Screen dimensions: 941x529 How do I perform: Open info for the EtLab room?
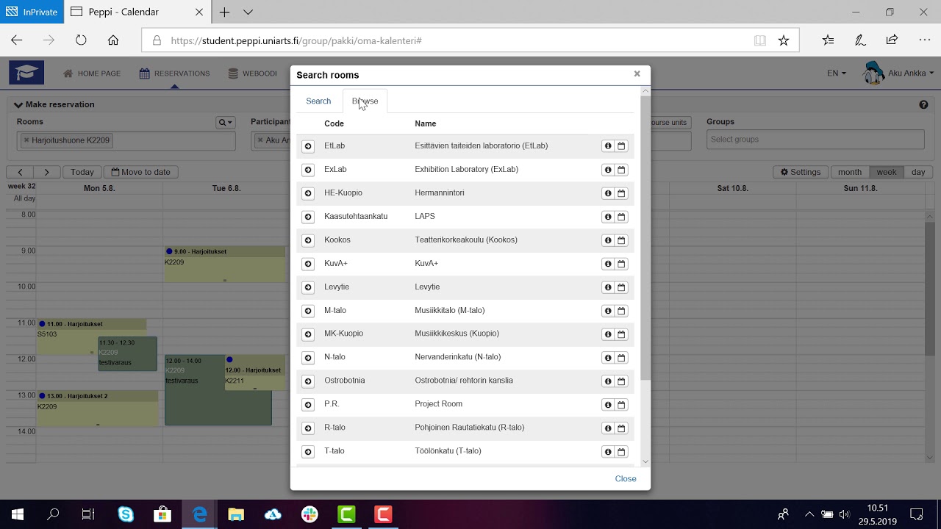(x=608, y=146)
